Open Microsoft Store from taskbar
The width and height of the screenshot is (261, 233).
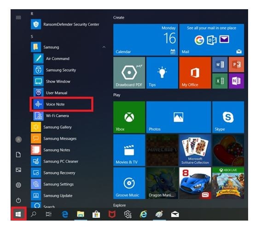tap(96, 215)
